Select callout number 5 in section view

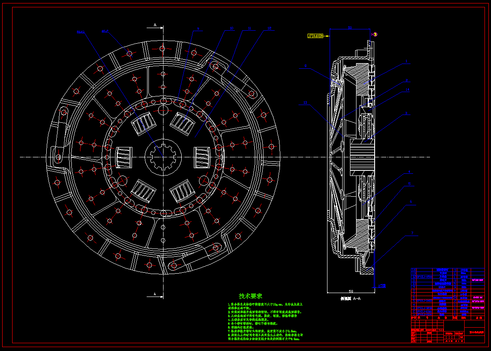(x=409, y=184)
